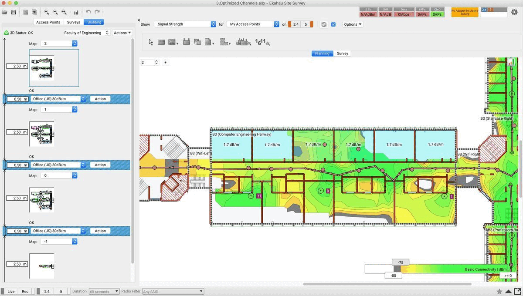The height and width of the screenshot is (296, 523).
Task: Toggle the checkbox beside the refresh button
Action: (x=333, y=24)
